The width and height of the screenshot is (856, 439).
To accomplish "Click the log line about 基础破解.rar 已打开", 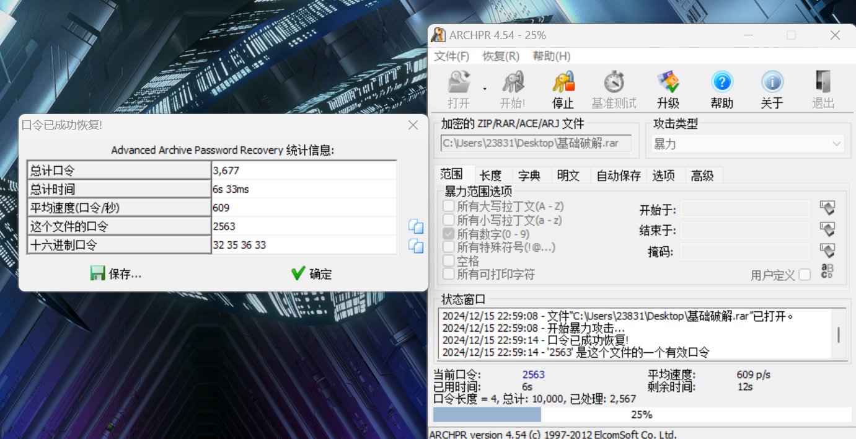I will tap(617, 316).
